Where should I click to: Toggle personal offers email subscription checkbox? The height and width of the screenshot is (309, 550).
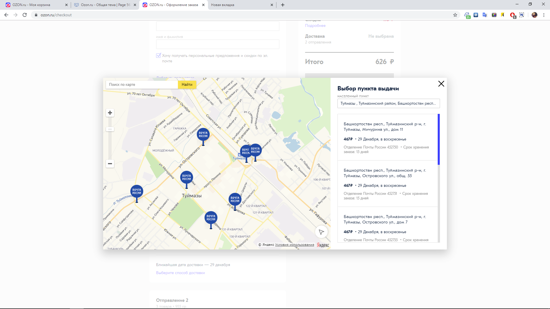(x=158, y=56)
